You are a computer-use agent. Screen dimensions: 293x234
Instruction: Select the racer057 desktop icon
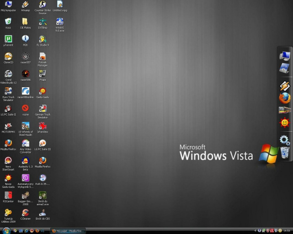(x=26, y=58)
